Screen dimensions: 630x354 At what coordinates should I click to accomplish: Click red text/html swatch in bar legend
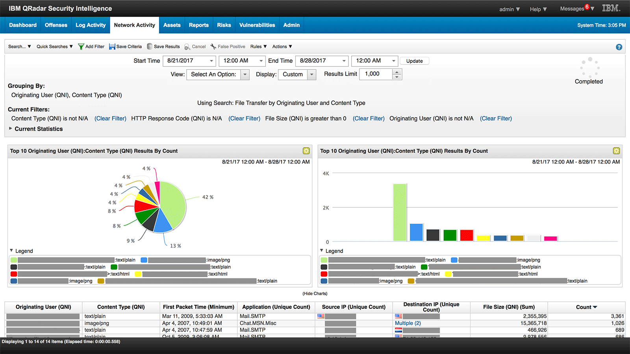tap(324, 274)
